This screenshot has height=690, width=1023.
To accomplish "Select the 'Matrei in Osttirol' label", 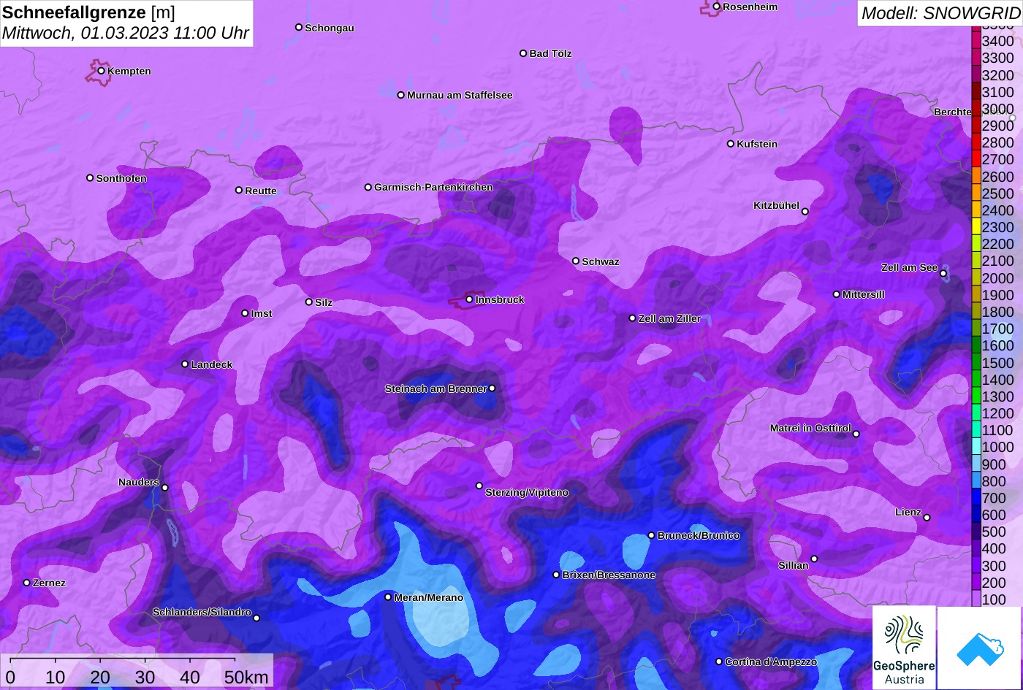I will click(x=810, y=428).
